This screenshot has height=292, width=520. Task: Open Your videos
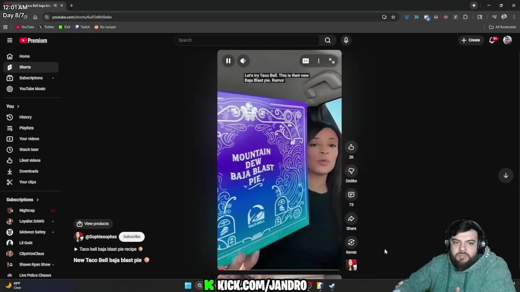click(x=31, y=139)
